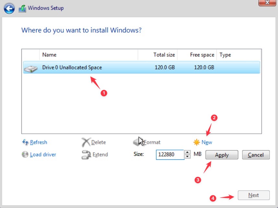Viewport: 278px width, 208px height.
Task: Proceed with the Next button
Action: (253, 195)
